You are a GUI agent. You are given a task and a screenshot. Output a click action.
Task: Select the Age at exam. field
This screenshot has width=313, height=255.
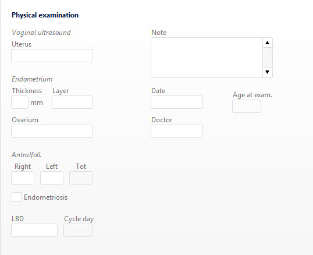[x=247, y=106]
